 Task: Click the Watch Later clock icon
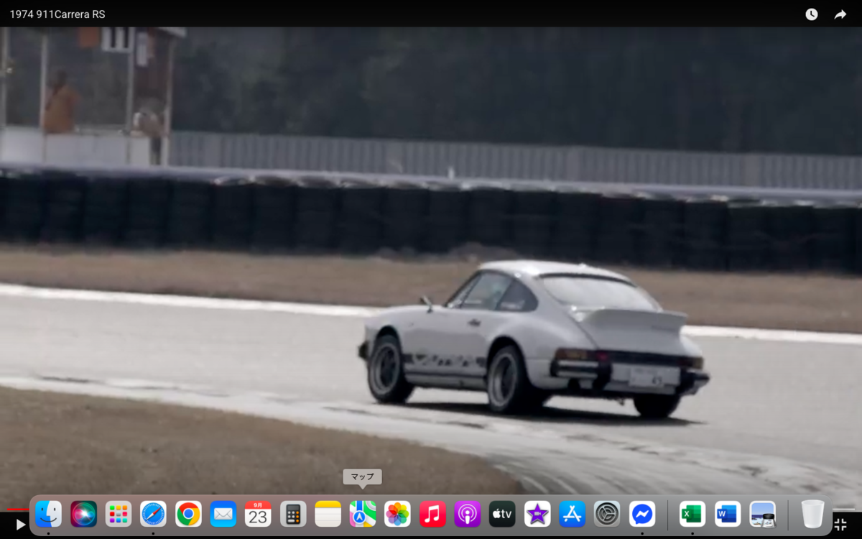(x=812, y=14)
